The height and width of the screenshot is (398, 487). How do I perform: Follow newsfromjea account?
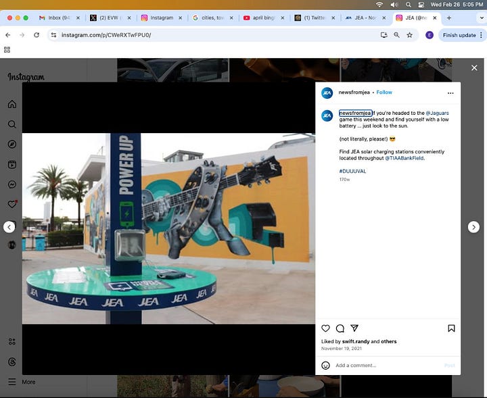(384, 92)
